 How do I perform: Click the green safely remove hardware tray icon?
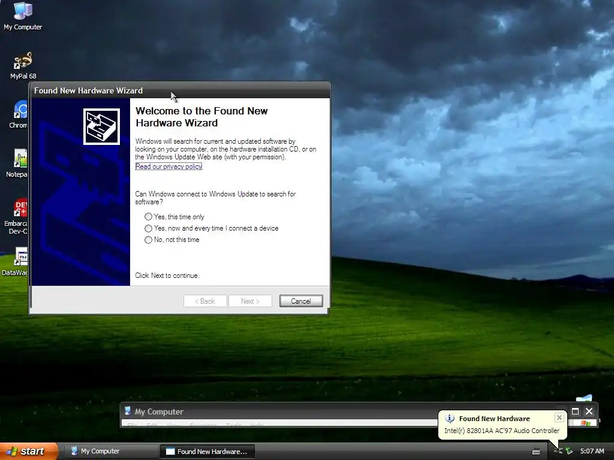click(569, 452)
